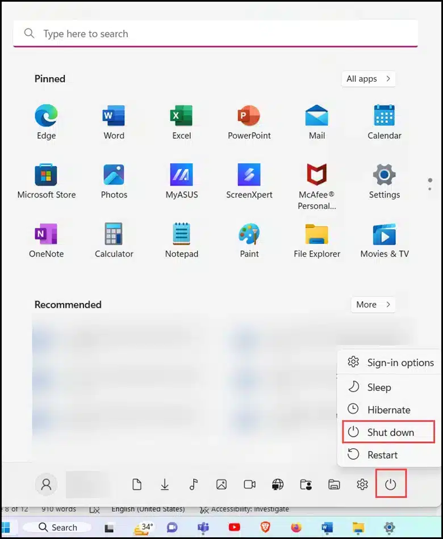Viewport: 443px width, 539px height.
Task: Start PowerPoint from pinned apps
Action: (249, 122)
